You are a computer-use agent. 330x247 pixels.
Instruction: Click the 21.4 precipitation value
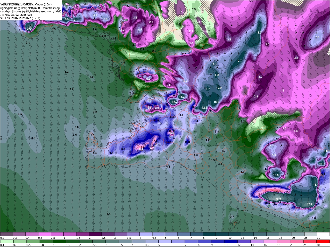29,29
